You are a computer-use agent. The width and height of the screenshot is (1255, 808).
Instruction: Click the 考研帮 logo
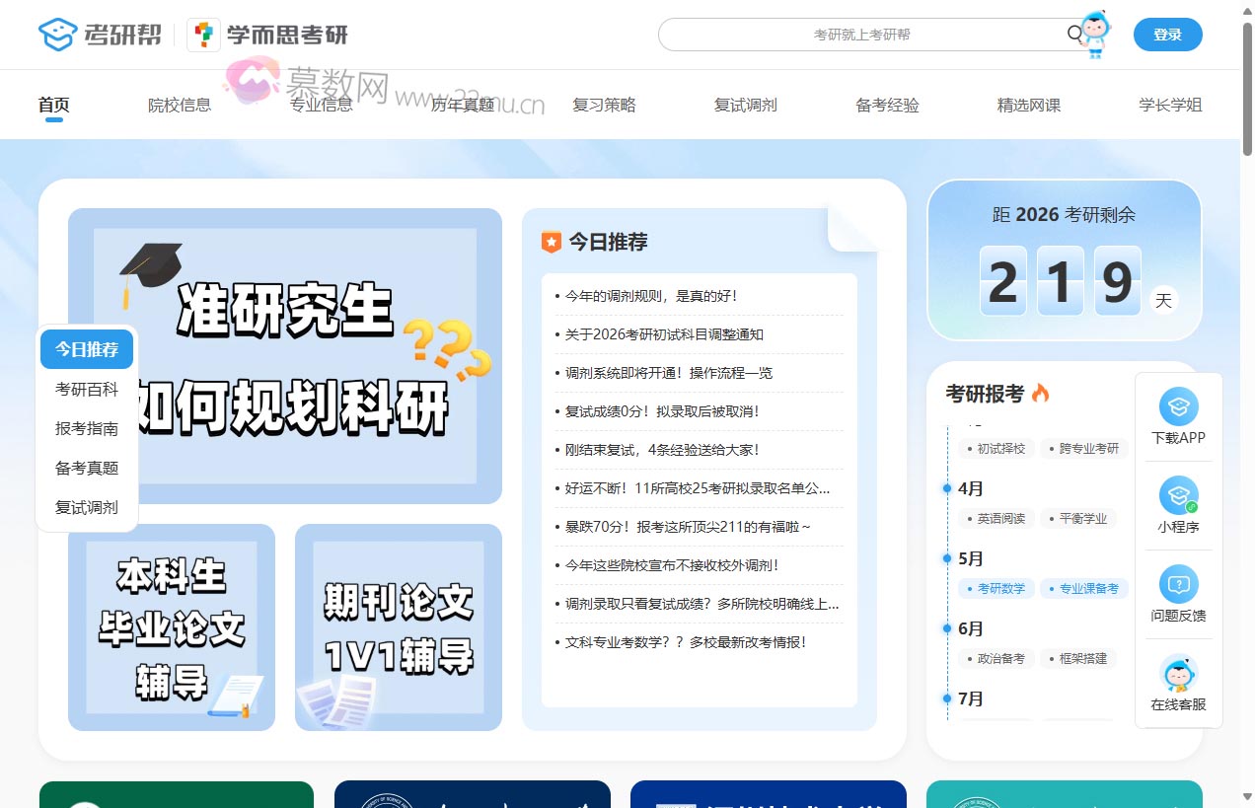pos(99,34)
